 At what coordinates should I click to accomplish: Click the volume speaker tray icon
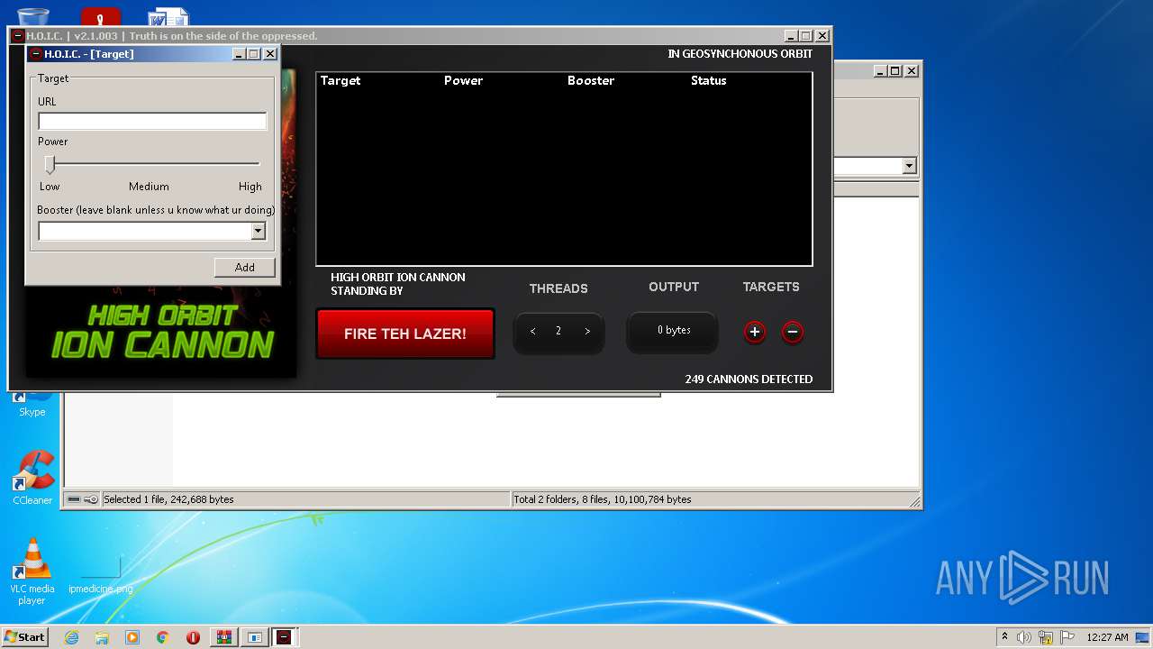1024,637
